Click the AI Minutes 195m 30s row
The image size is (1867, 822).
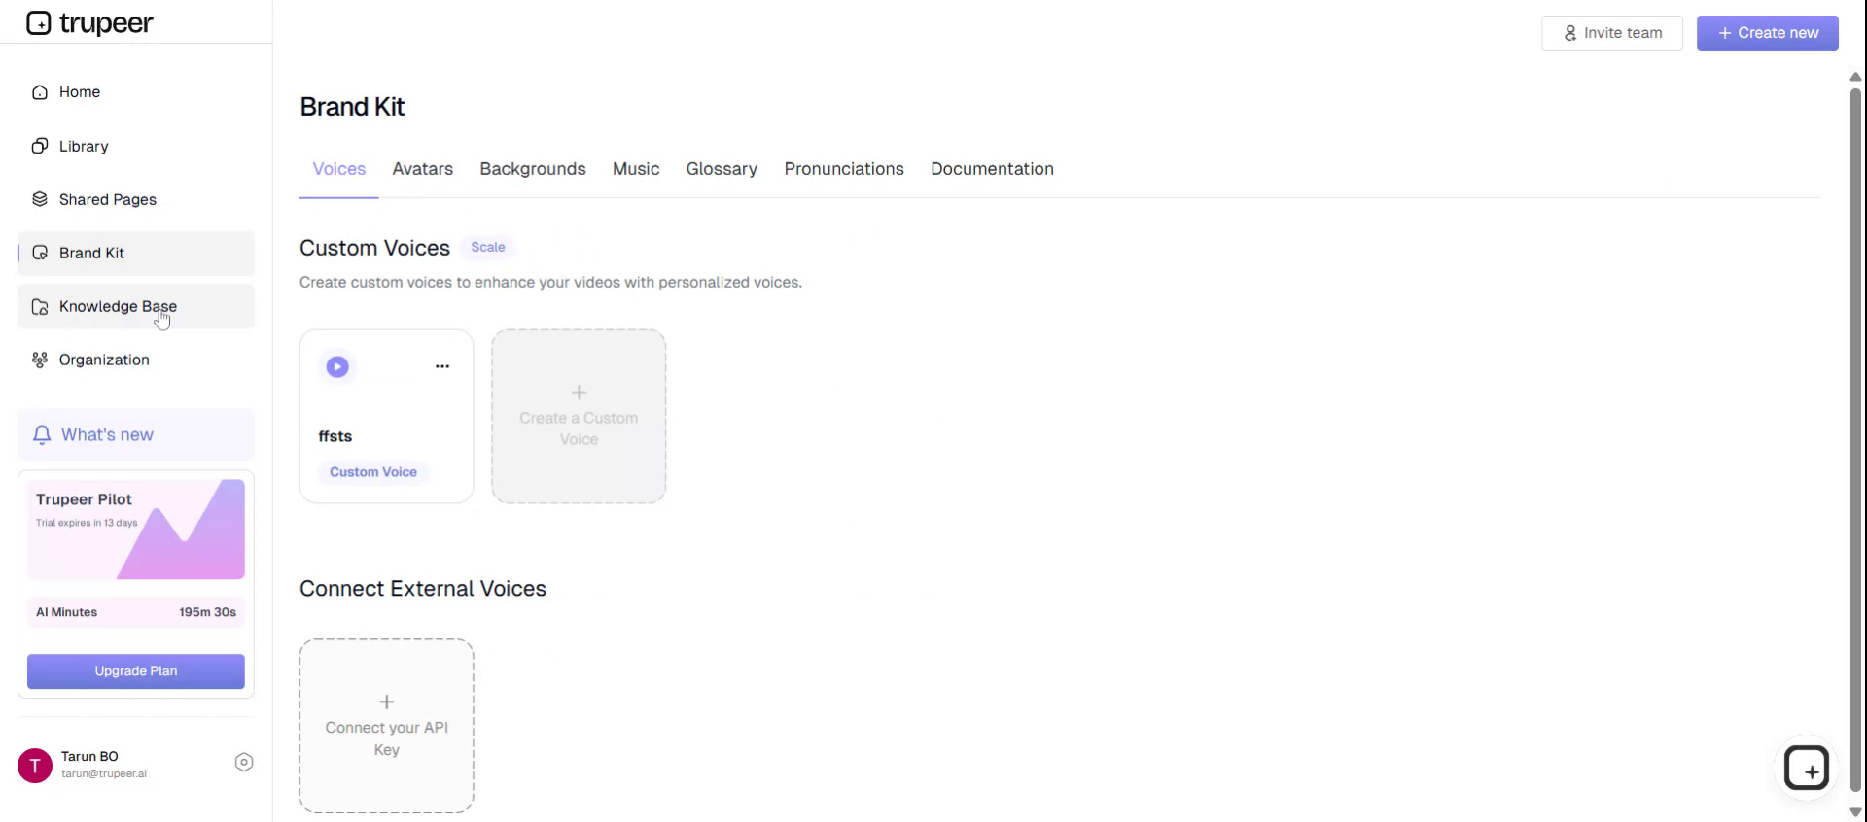point(136,612)
